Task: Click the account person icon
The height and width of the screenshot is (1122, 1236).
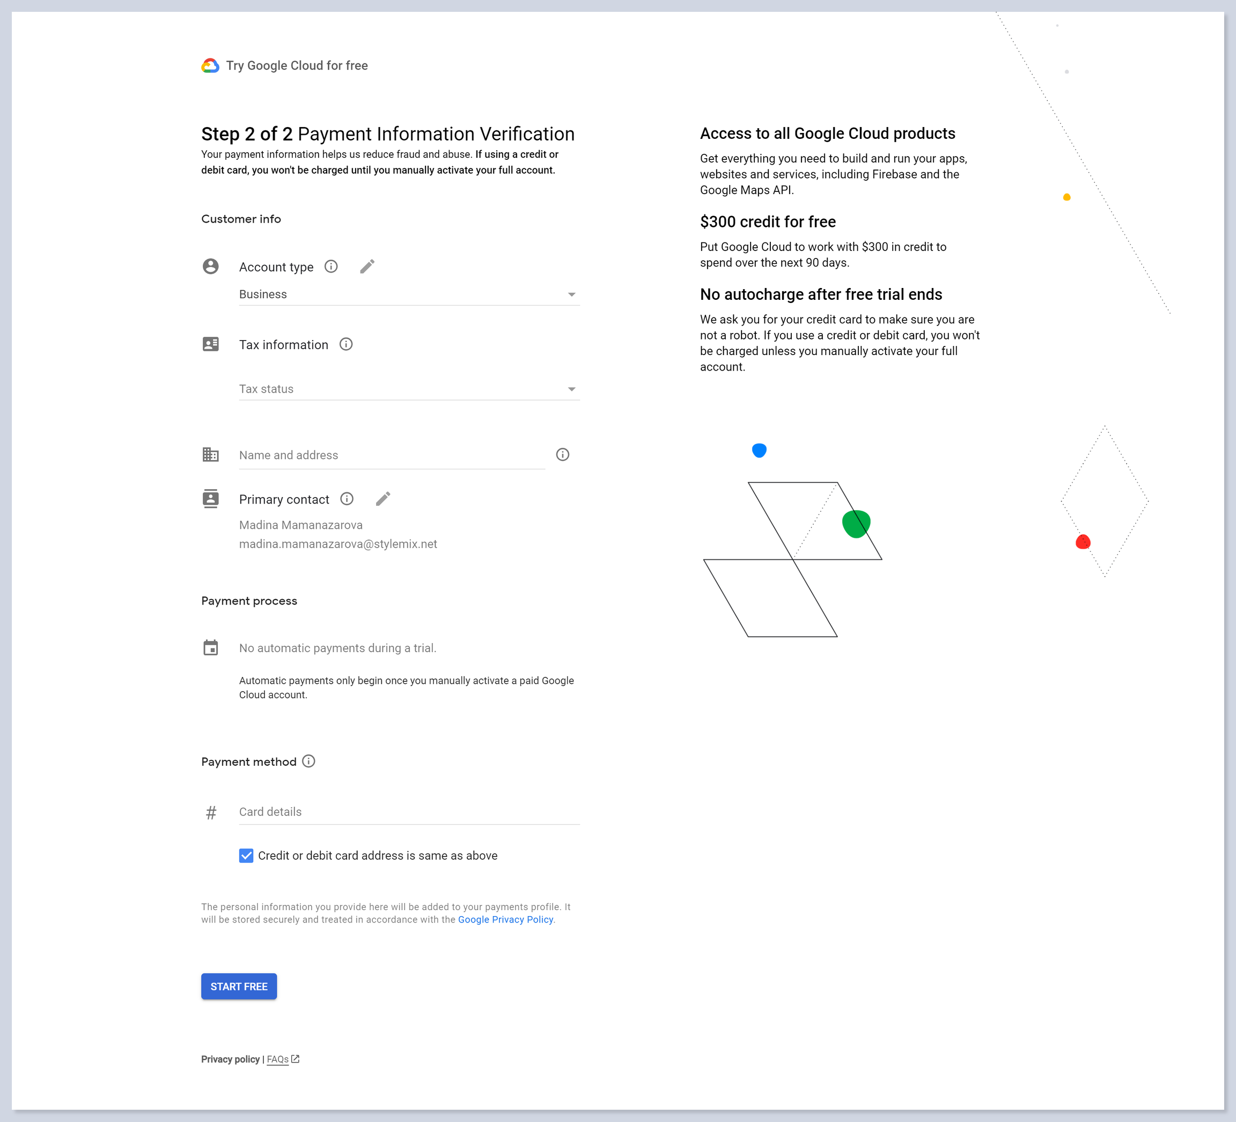Action: point(210,266)
